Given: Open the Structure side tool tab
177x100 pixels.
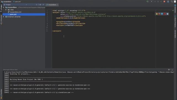Looking at the screenshot, I should pos(1,20).
